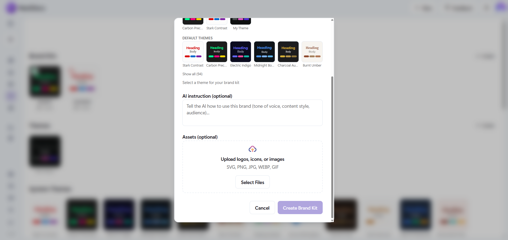Expand themes with Show all (94)
The width and height of the screenshot is (508, 240).
[192, 74]
